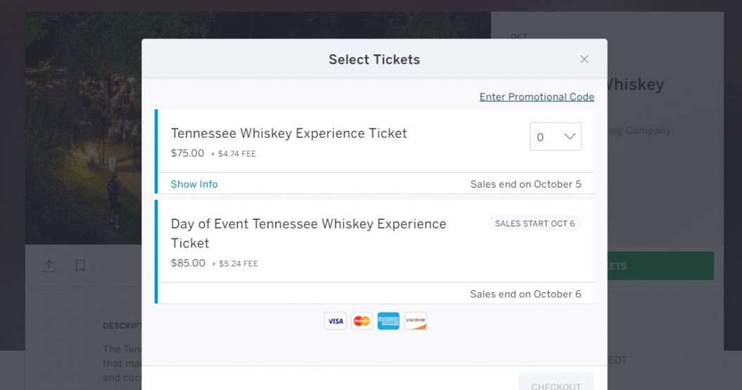Screen dimensions: 742x390
Task: Click the share icon below the event photo
Action: [x=49, y=266]
